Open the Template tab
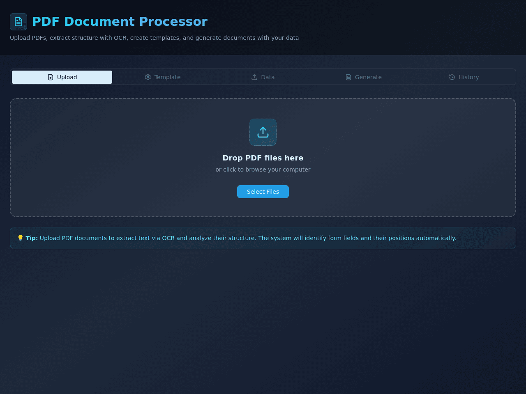The height and width of the screenshot is (394, 526). click(x=163, y=77)
